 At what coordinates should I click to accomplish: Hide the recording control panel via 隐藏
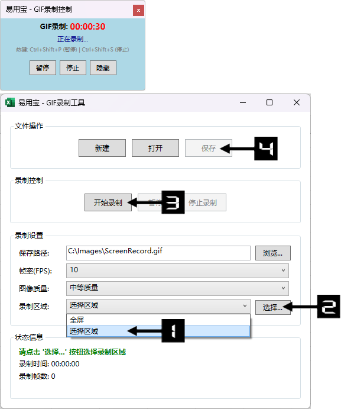(x=103, y=68)
